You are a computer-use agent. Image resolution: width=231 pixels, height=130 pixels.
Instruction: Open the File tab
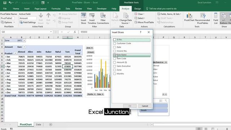(5, 9)
